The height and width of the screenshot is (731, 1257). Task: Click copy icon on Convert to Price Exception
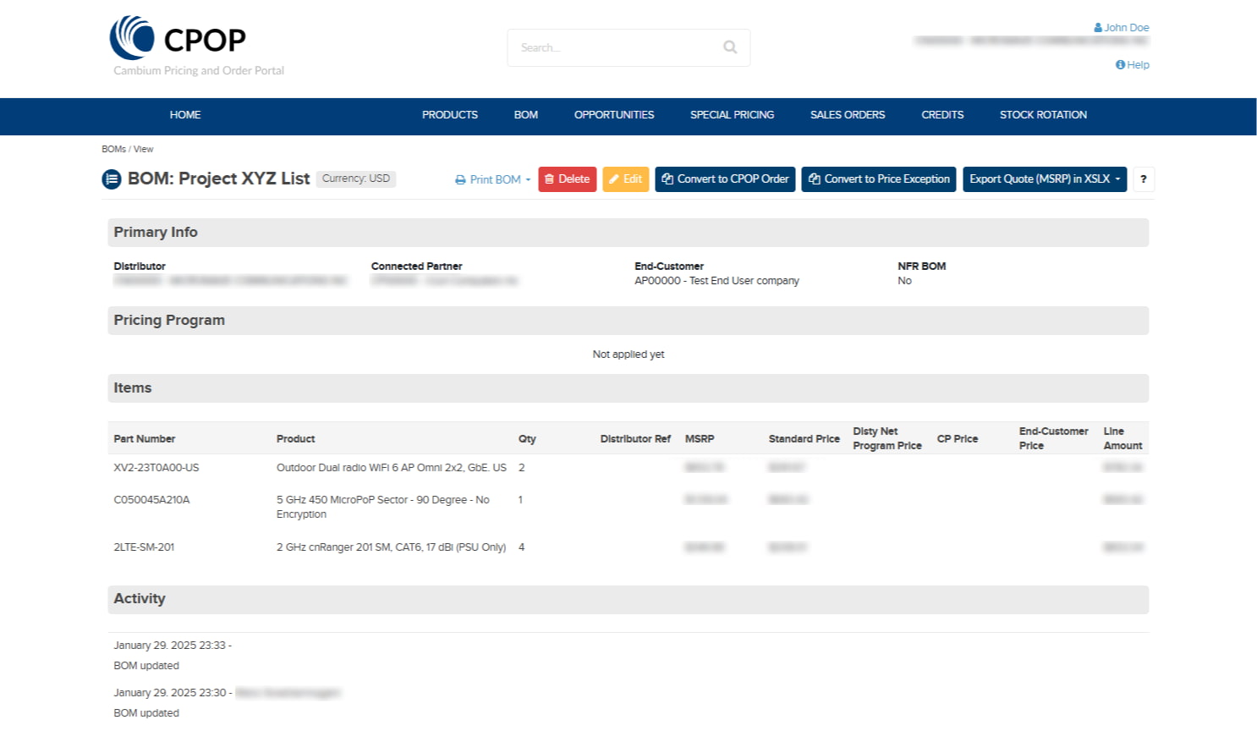click(x=815, y=179)
